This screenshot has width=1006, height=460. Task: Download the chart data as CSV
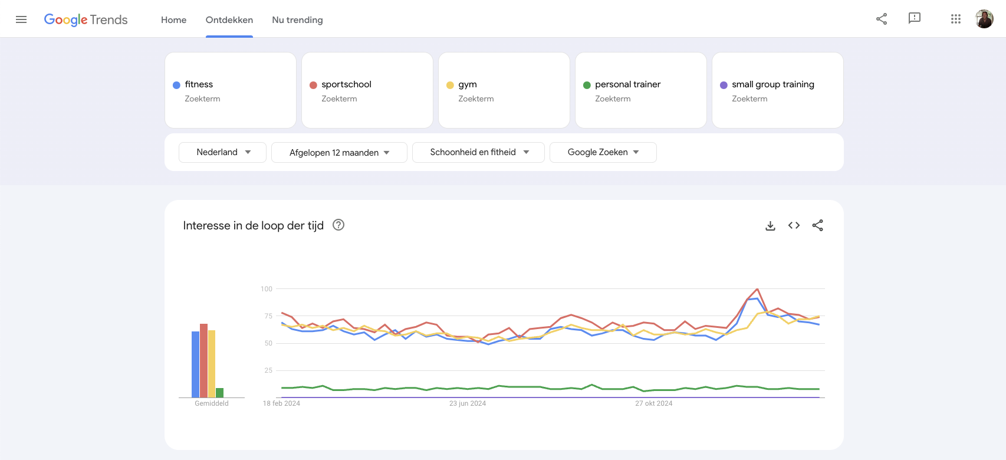pyautogui.click(x=770, y=225)
